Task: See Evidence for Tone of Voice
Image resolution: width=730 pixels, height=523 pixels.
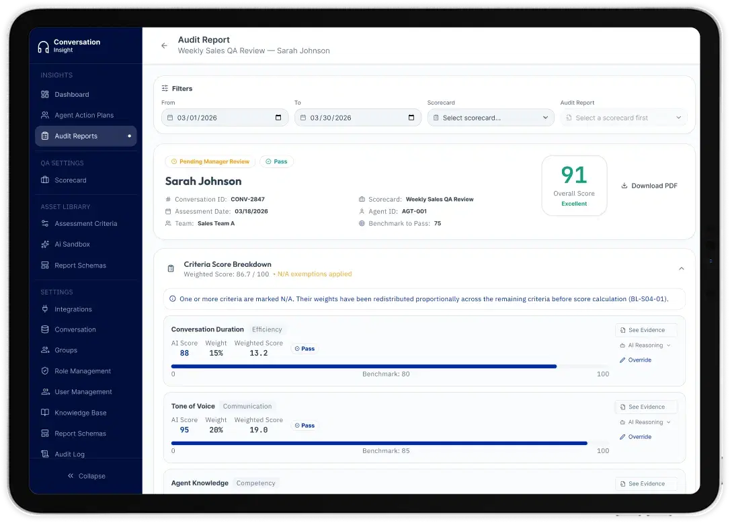Action: [646, 407]
